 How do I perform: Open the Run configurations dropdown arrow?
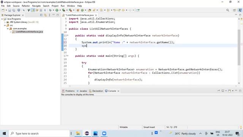point(60,10)
